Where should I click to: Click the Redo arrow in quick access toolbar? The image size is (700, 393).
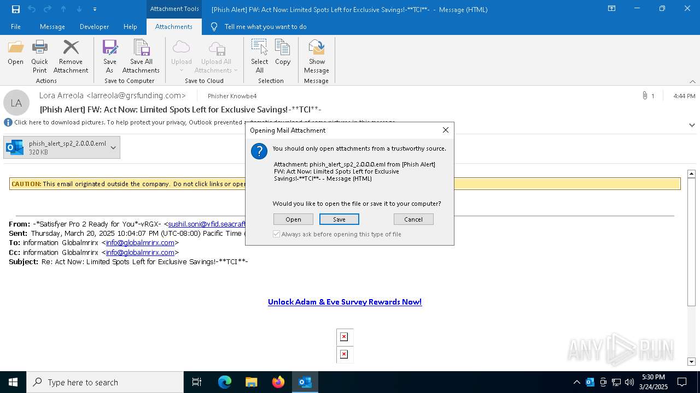click(48, 9)
